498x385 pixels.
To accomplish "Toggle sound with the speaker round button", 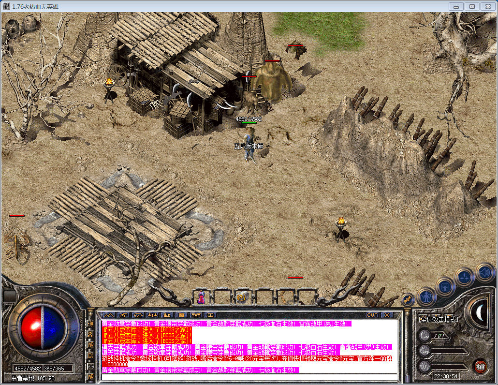I will click(484, 273).
